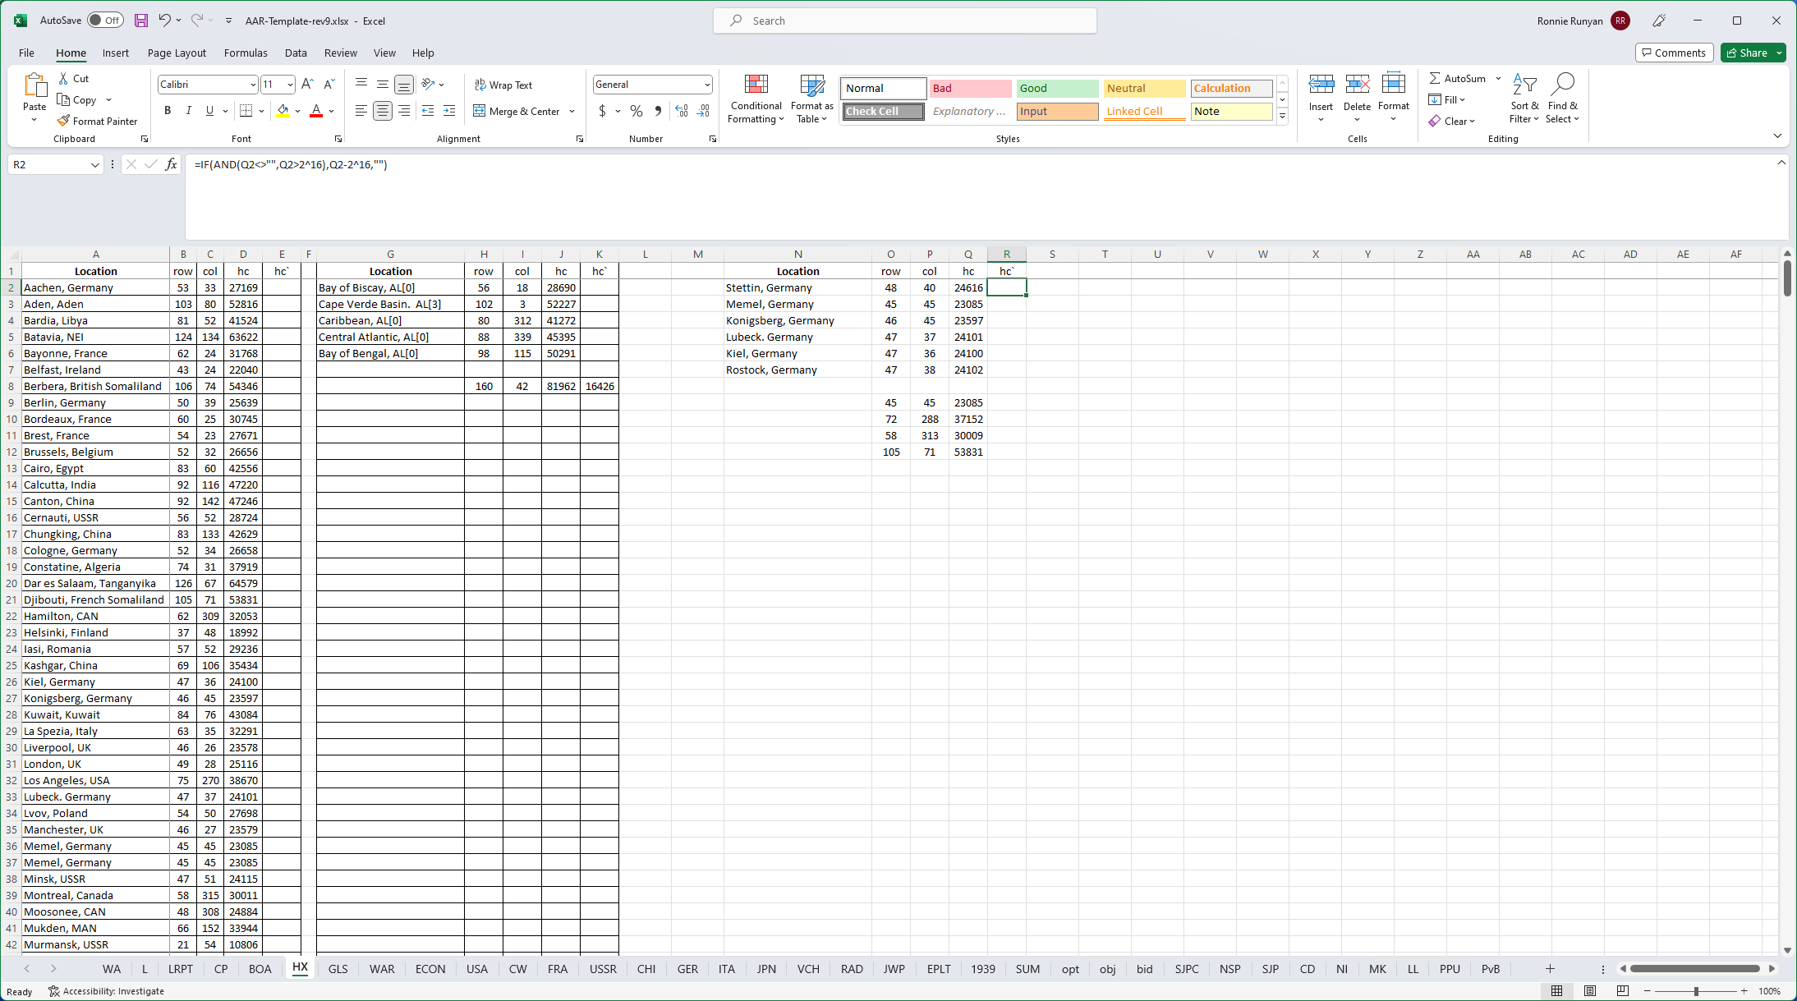Screen dimensions: 1797x1001
Task: Toggle AutoSave switch on
Action: click(105, 21)
